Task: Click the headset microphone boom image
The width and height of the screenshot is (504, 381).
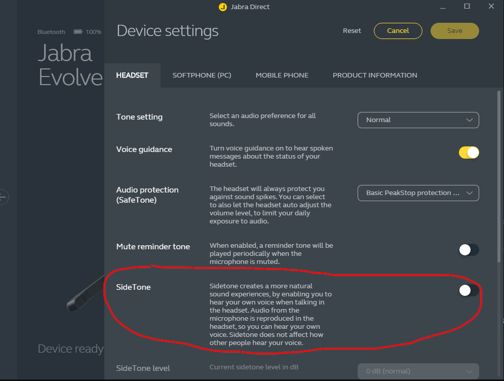Action: tap(86, 293)
